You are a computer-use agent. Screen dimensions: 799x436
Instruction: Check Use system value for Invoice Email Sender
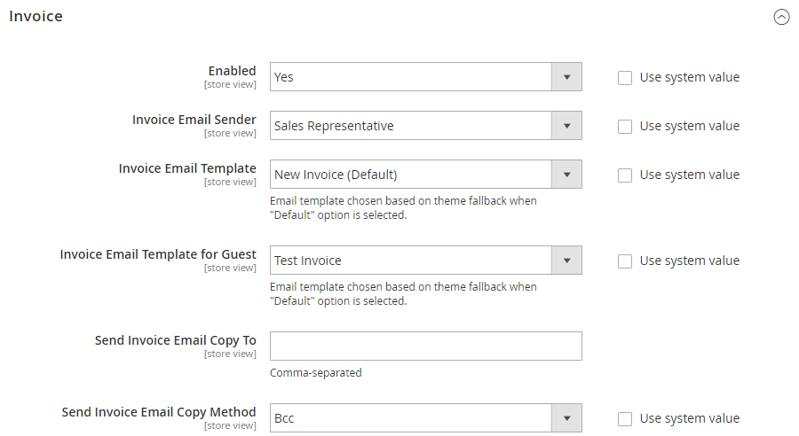625,127
